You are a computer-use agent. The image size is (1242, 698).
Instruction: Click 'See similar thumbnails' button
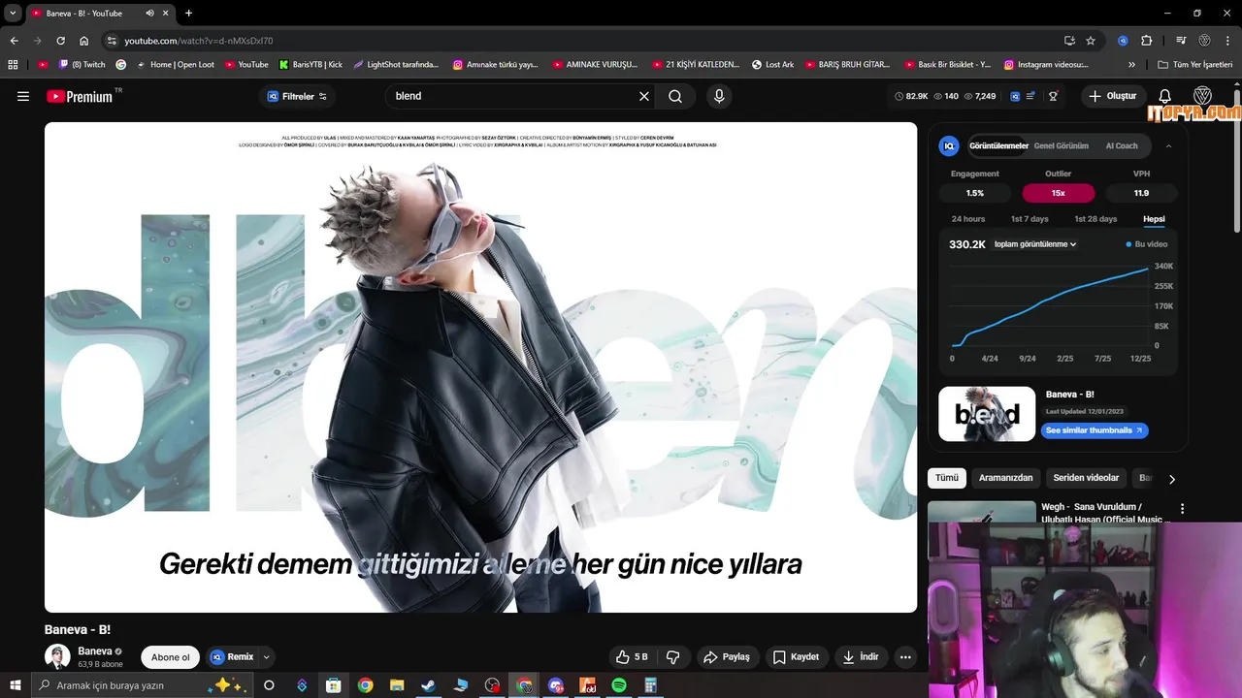point(1095,430)
